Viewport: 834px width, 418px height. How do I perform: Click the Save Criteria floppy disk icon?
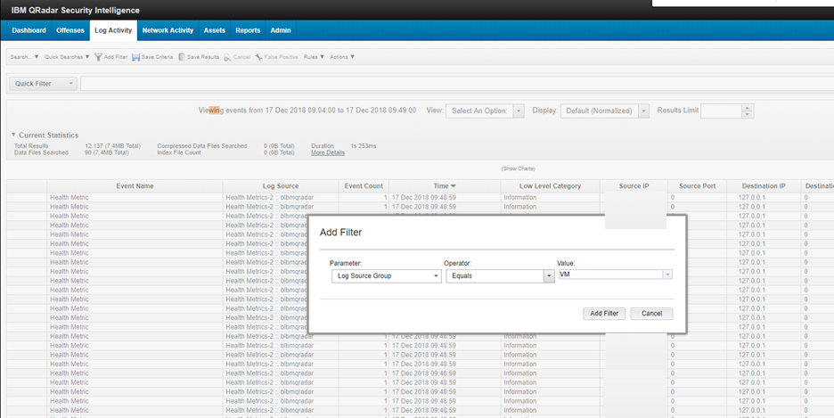(135, 57)
